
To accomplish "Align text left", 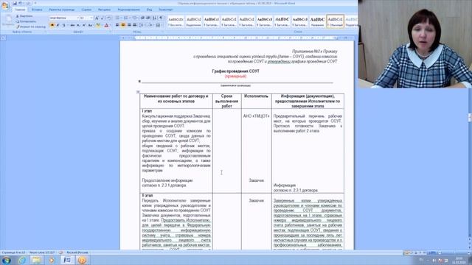I will [x=117, y=25].
